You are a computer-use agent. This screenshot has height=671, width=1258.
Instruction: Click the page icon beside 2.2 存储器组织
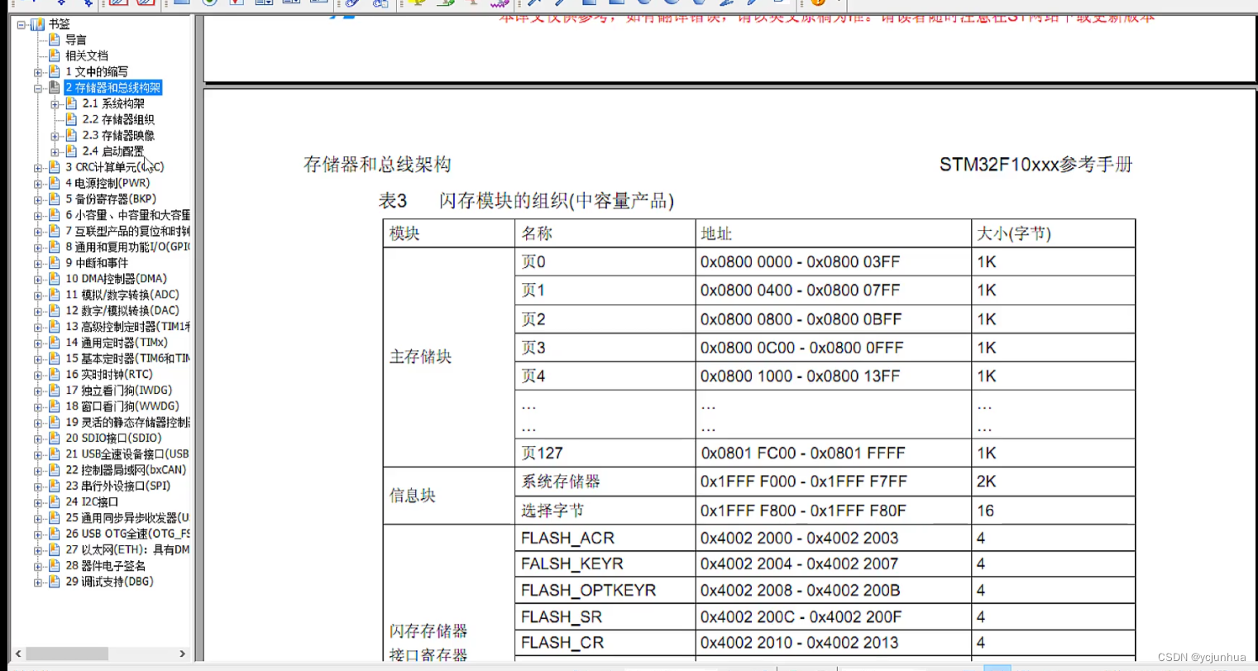[71, 119]
